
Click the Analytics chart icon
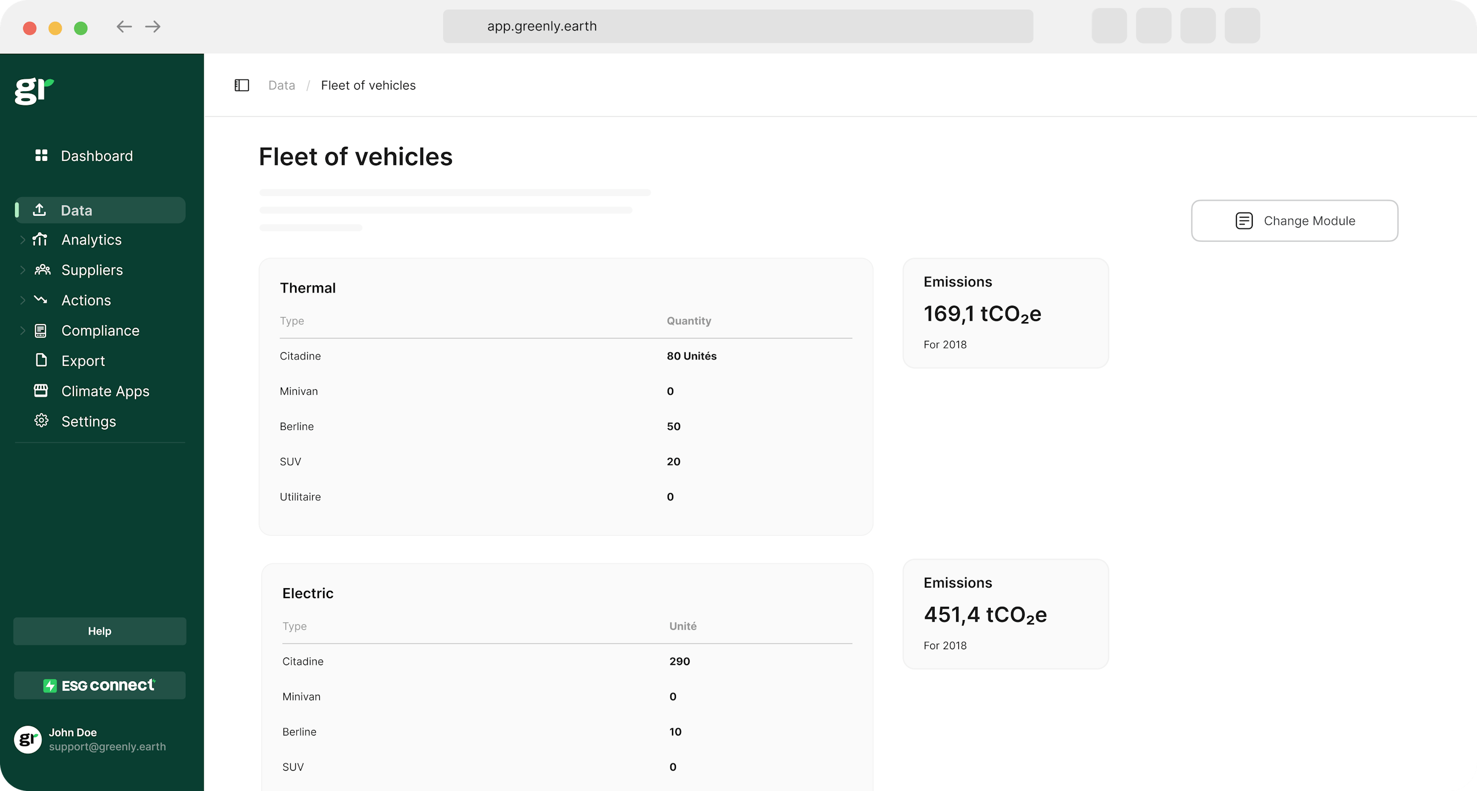pos(40,240)
